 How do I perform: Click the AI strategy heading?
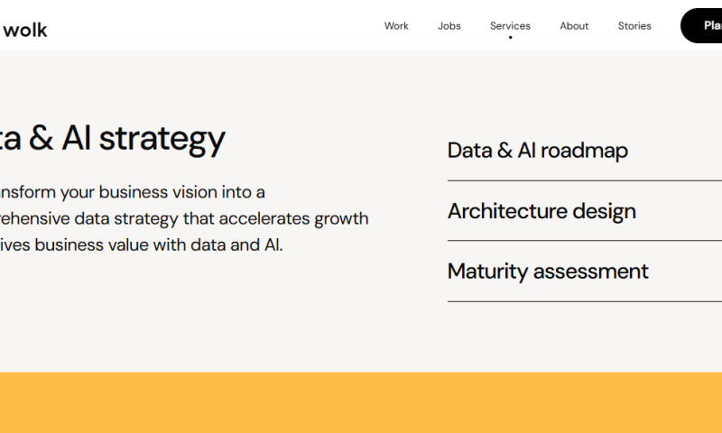pos(113,138)
